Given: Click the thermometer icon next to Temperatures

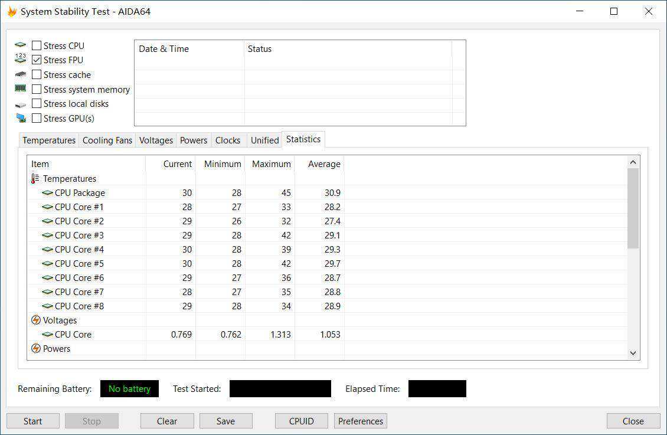Looking at the screenshot, I should 35,179.
